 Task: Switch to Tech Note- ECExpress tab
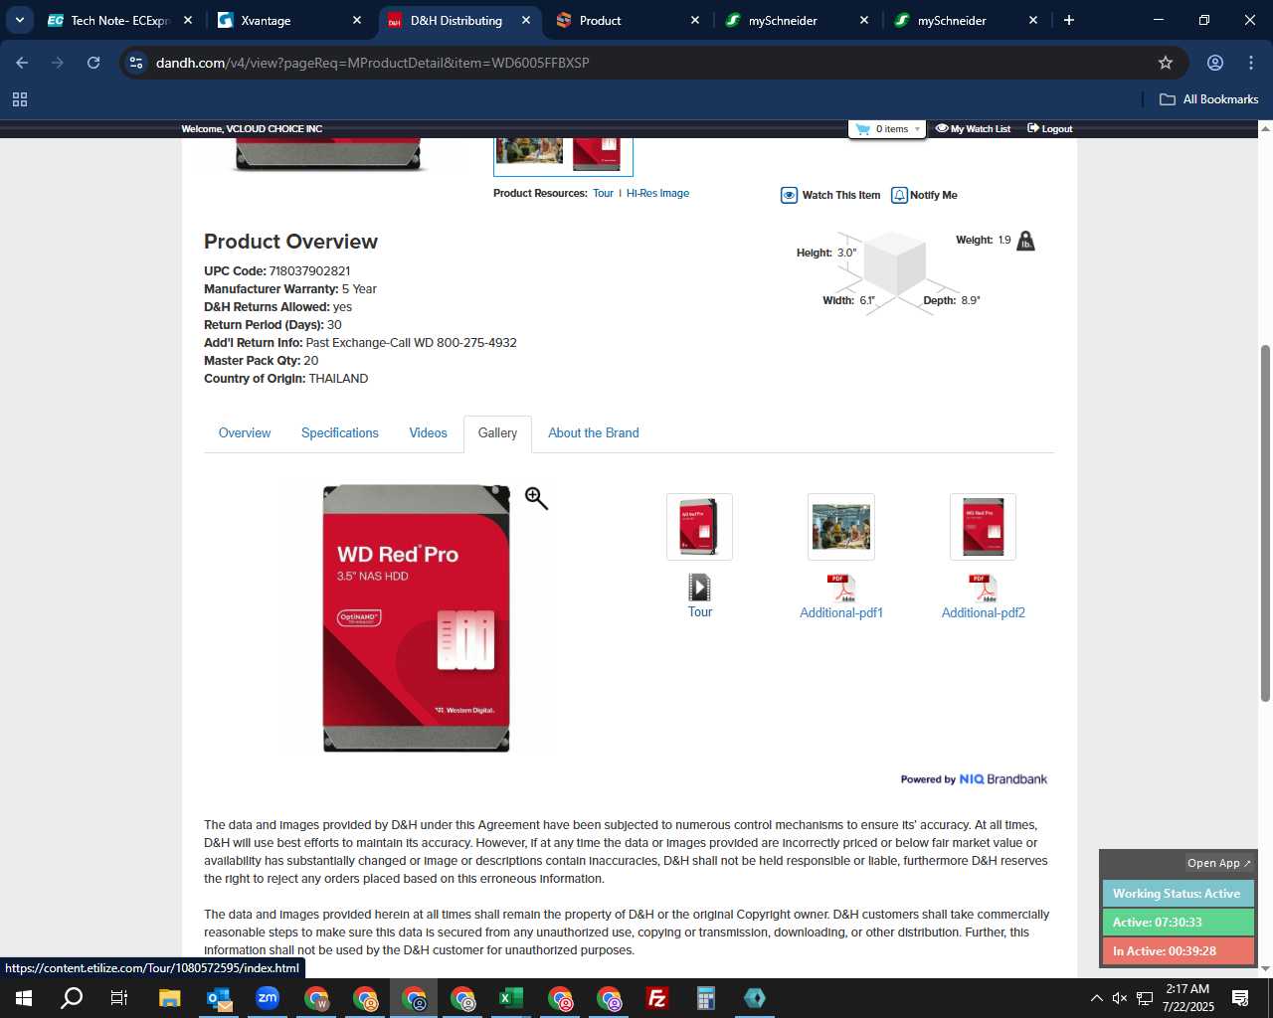(119, 20)
